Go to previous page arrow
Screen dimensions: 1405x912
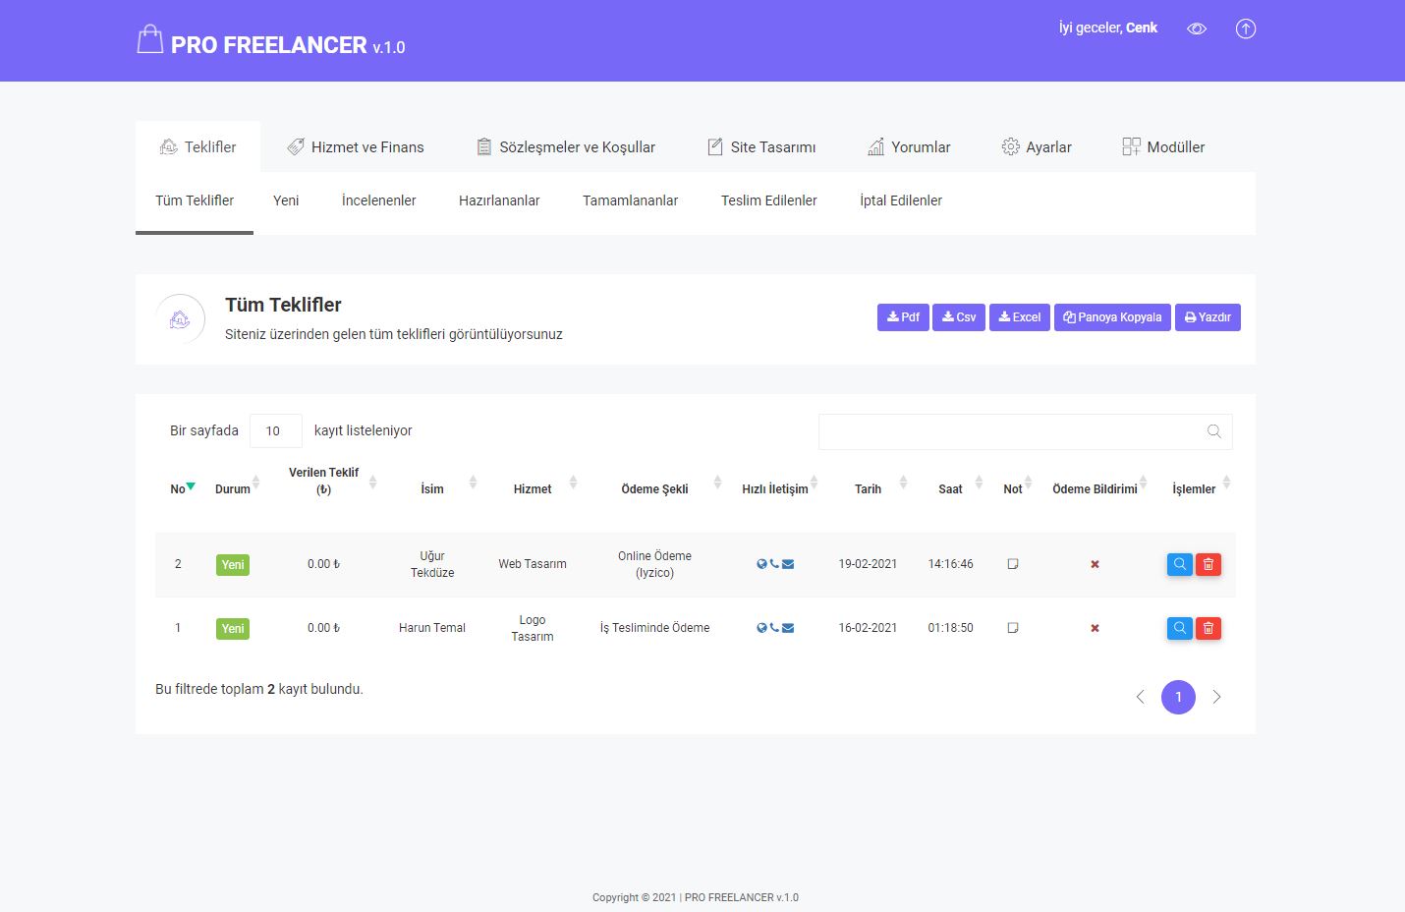coord(1140,697)
